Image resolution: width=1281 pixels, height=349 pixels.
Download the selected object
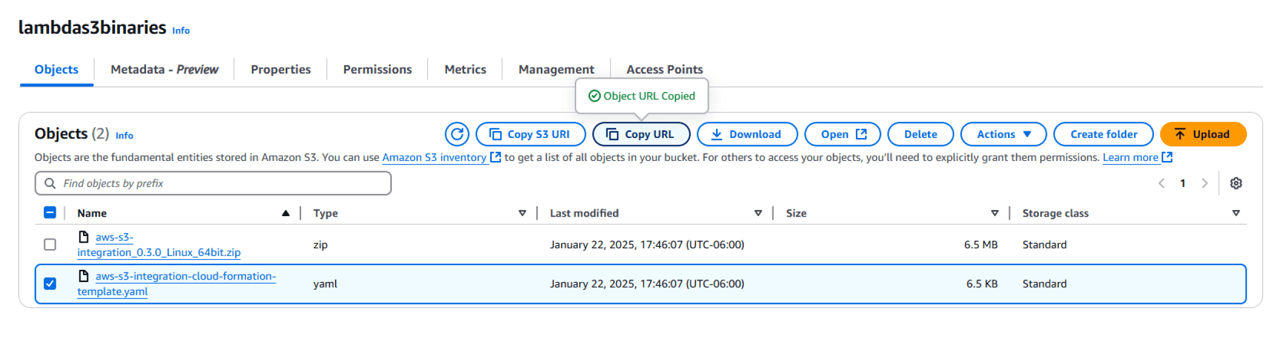coord(747,134)
